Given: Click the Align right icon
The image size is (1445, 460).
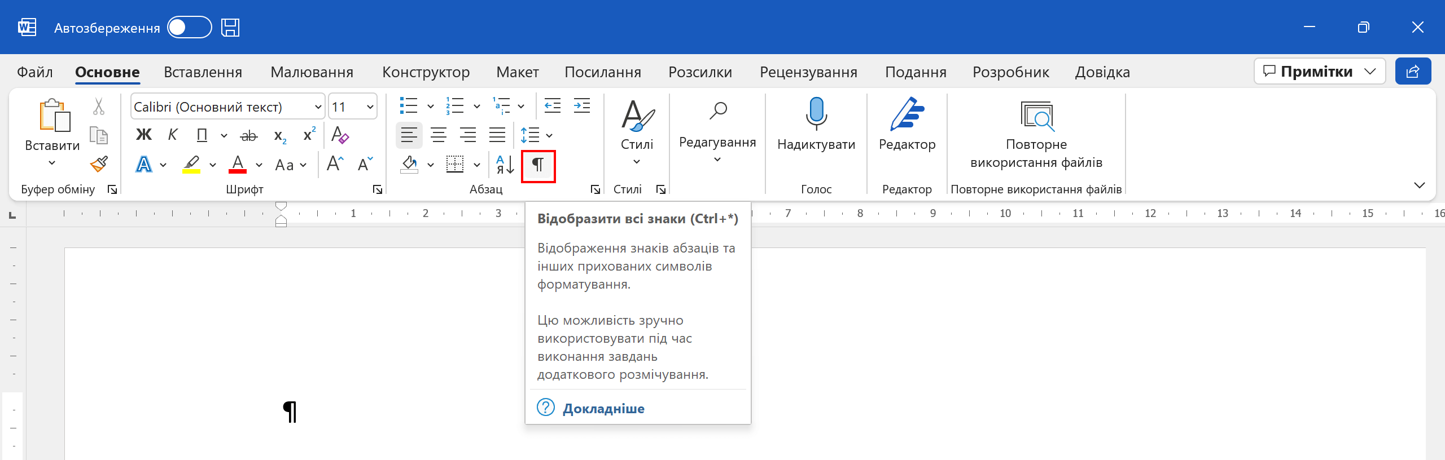Looking at the screenshot, I should [x=468, y=135].
